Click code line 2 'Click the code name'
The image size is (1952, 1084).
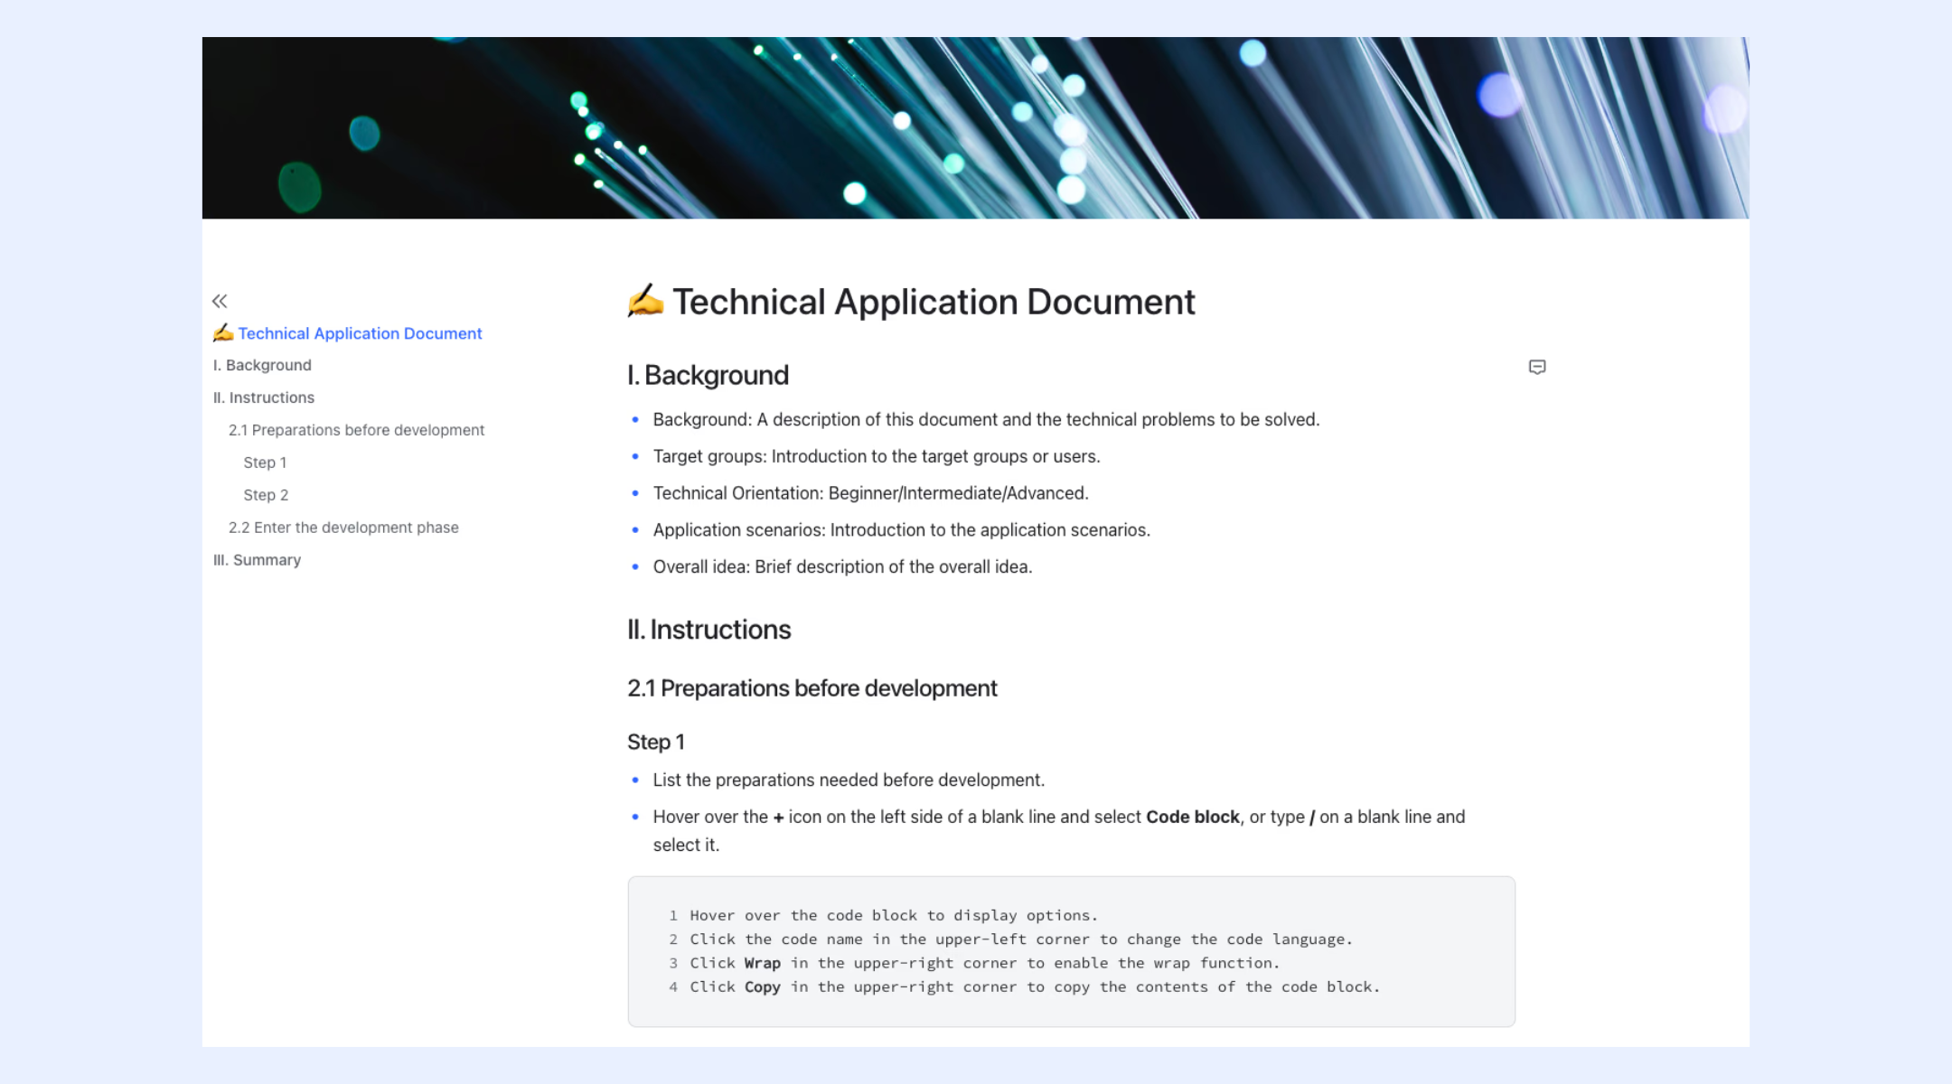tap(1021, 939)
